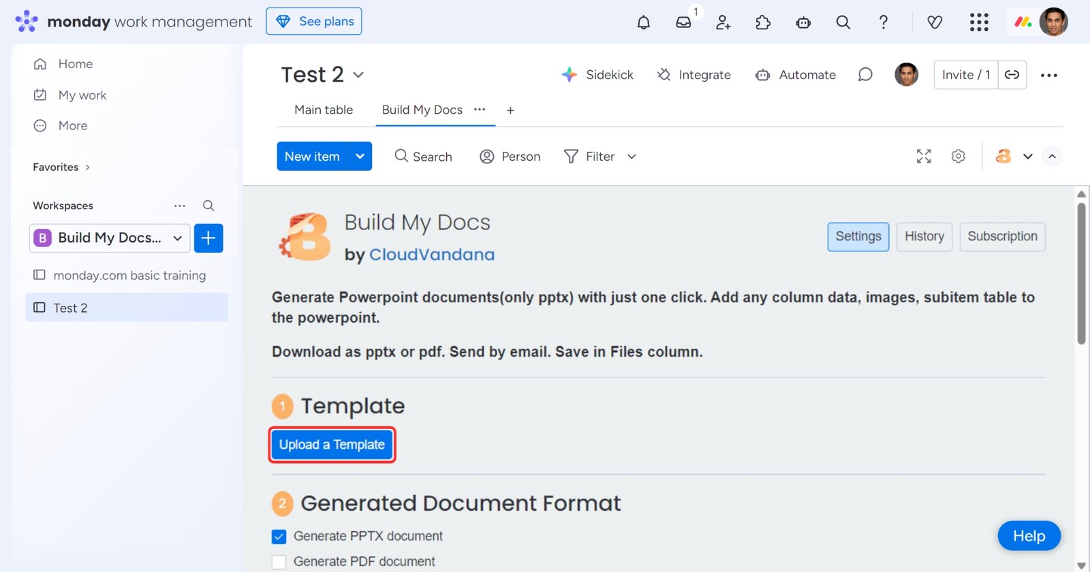
Task: Enable Generate PDF document checkbox
Action: tap(279, 562)
